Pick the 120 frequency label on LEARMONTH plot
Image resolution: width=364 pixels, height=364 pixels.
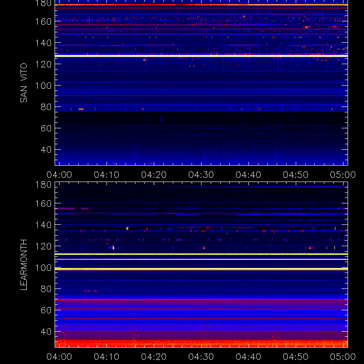43,246
